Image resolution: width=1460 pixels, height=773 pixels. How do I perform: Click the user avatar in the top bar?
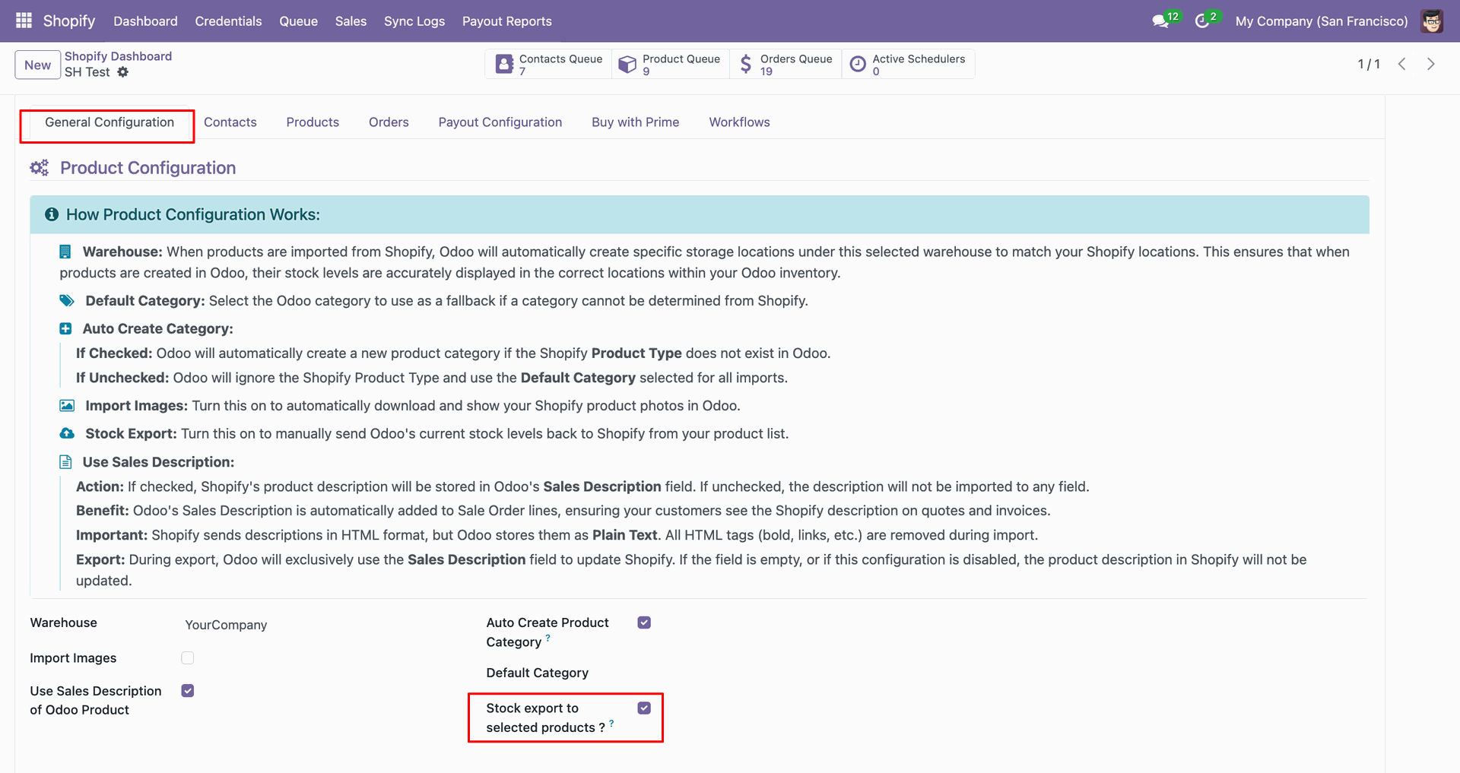point(1432,21)
